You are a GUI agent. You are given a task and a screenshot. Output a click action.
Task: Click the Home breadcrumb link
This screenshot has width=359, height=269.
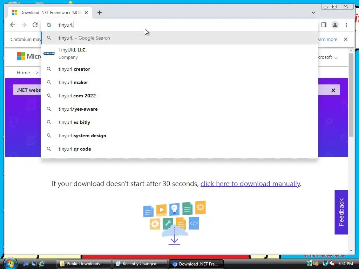click(23, 73)
